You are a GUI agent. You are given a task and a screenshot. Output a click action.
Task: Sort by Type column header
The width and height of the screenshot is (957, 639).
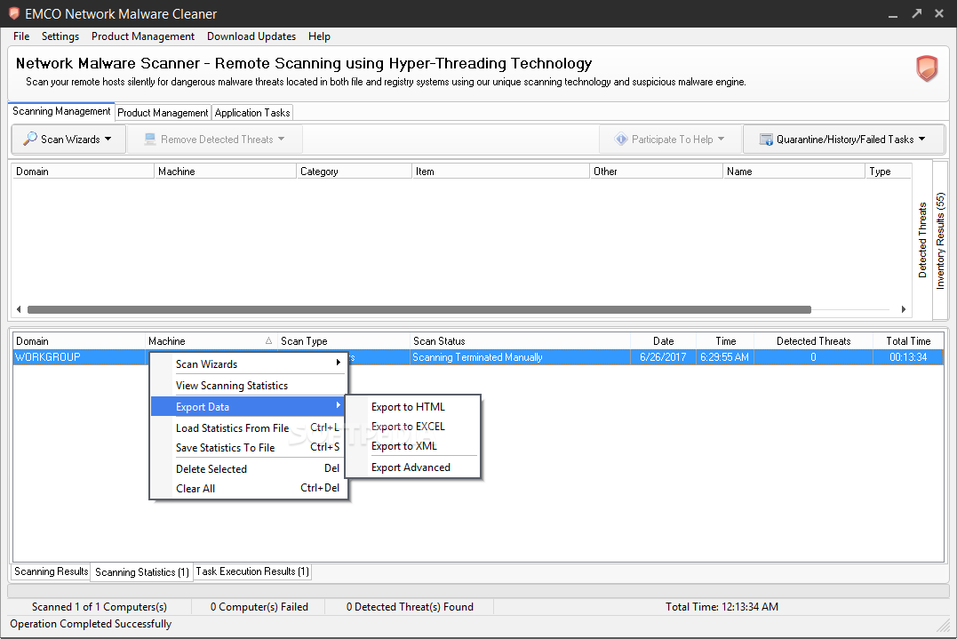pos(889,172)
